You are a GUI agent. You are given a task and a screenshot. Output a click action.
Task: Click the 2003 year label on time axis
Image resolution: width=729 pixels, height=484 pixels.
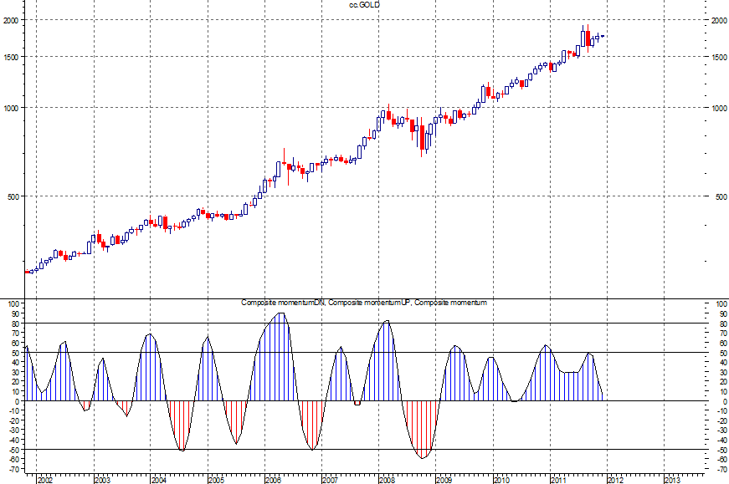pyautogui.click(x=102, y=480)
